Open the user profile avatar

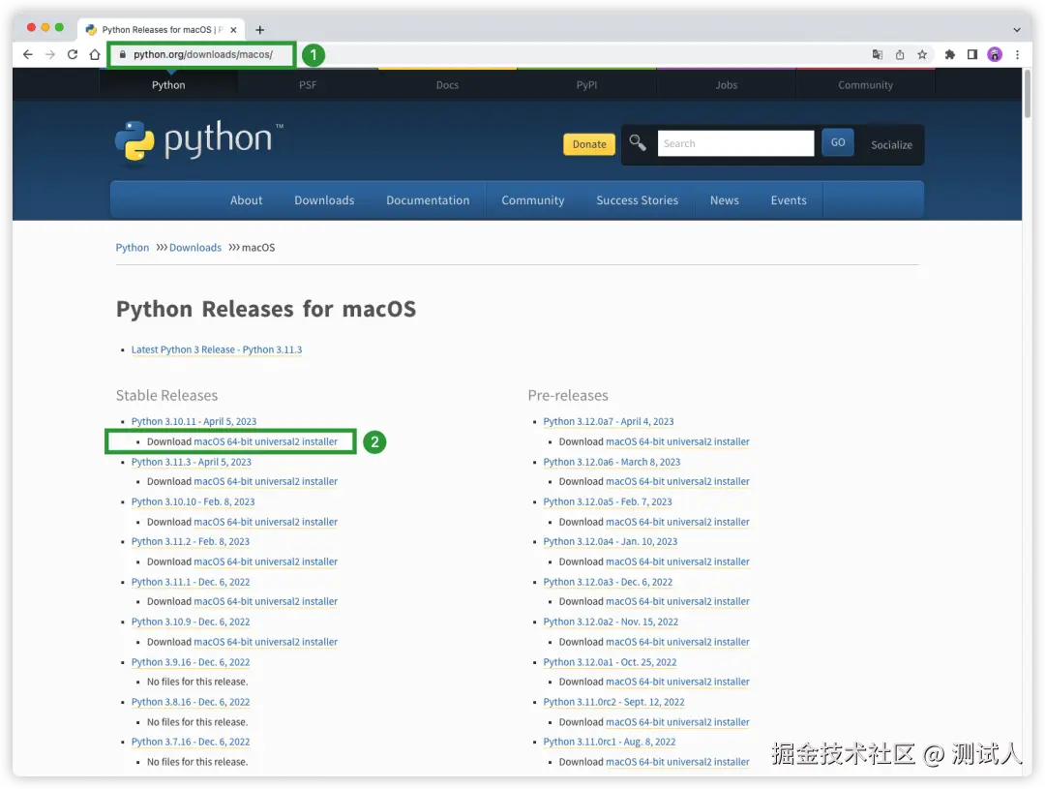tap(995, 54)
